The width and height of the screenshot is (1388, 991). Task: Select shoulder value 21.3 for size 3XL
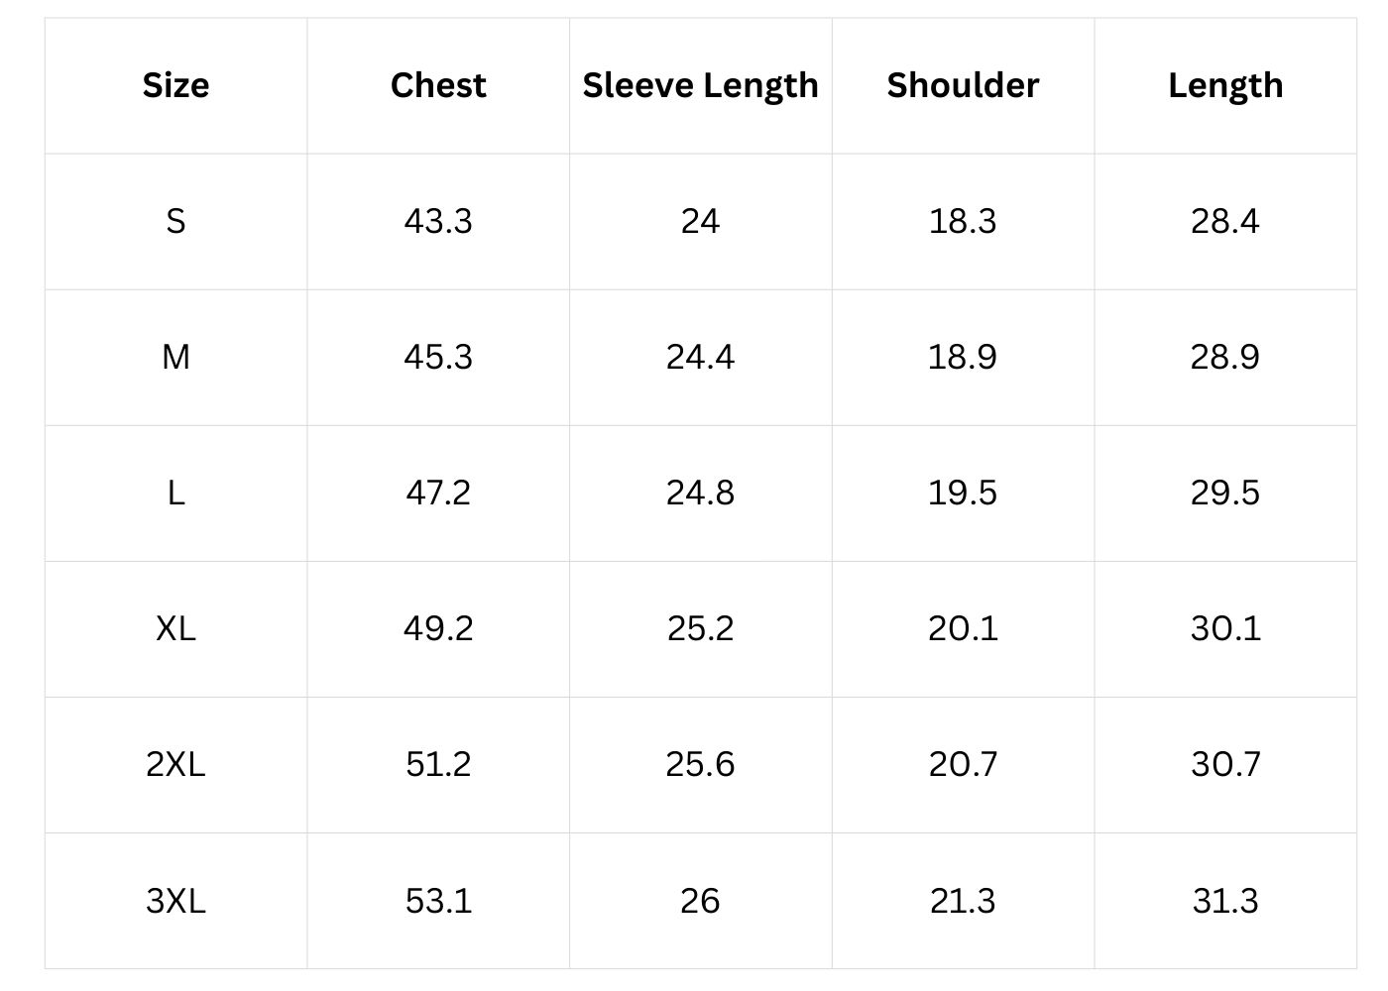coord(963,901)
